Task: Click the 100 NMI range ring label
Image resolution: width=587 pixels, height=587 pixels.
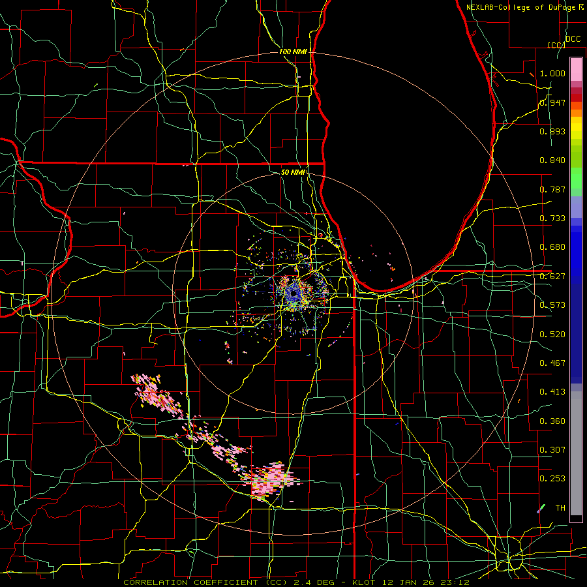Action: (x=293, y=52)
